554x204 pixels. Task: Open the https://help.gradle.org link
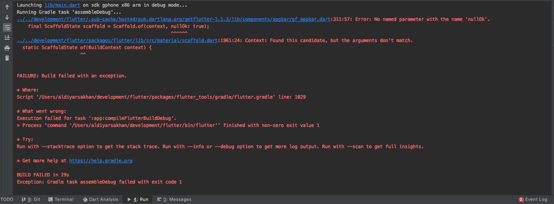pyautogui.click(x=101, y=161)
